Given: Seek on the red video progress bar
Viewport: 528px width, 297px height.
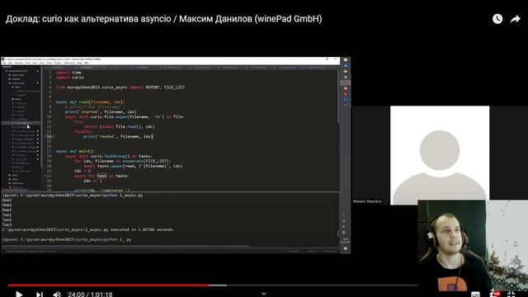Looking at the screenshot, I should (x=212, y=285).
